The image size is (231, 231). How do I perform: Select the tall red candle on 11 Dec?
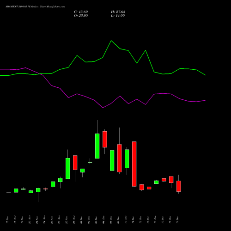[134, 164]
